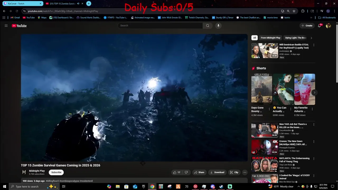Open options for Days Gone Bounty short
This screenshot has width=338, height=190.
269,109
